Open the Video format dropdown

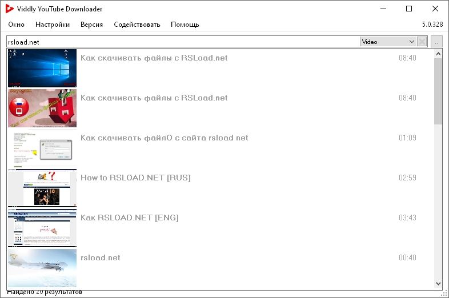coord(388,42)
